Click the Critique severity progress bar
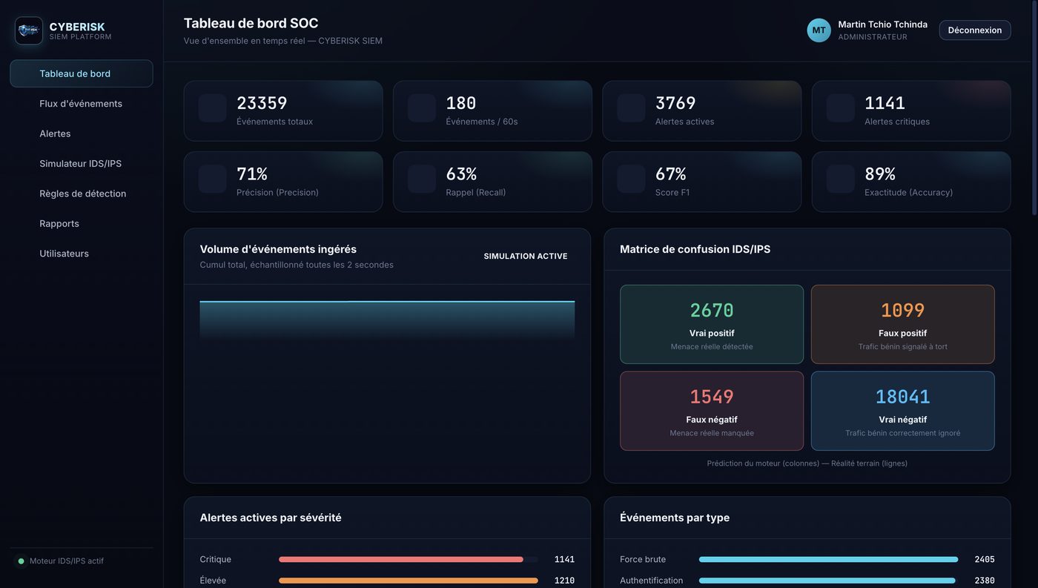1038x588 pixels. click(x=409, y=560)
